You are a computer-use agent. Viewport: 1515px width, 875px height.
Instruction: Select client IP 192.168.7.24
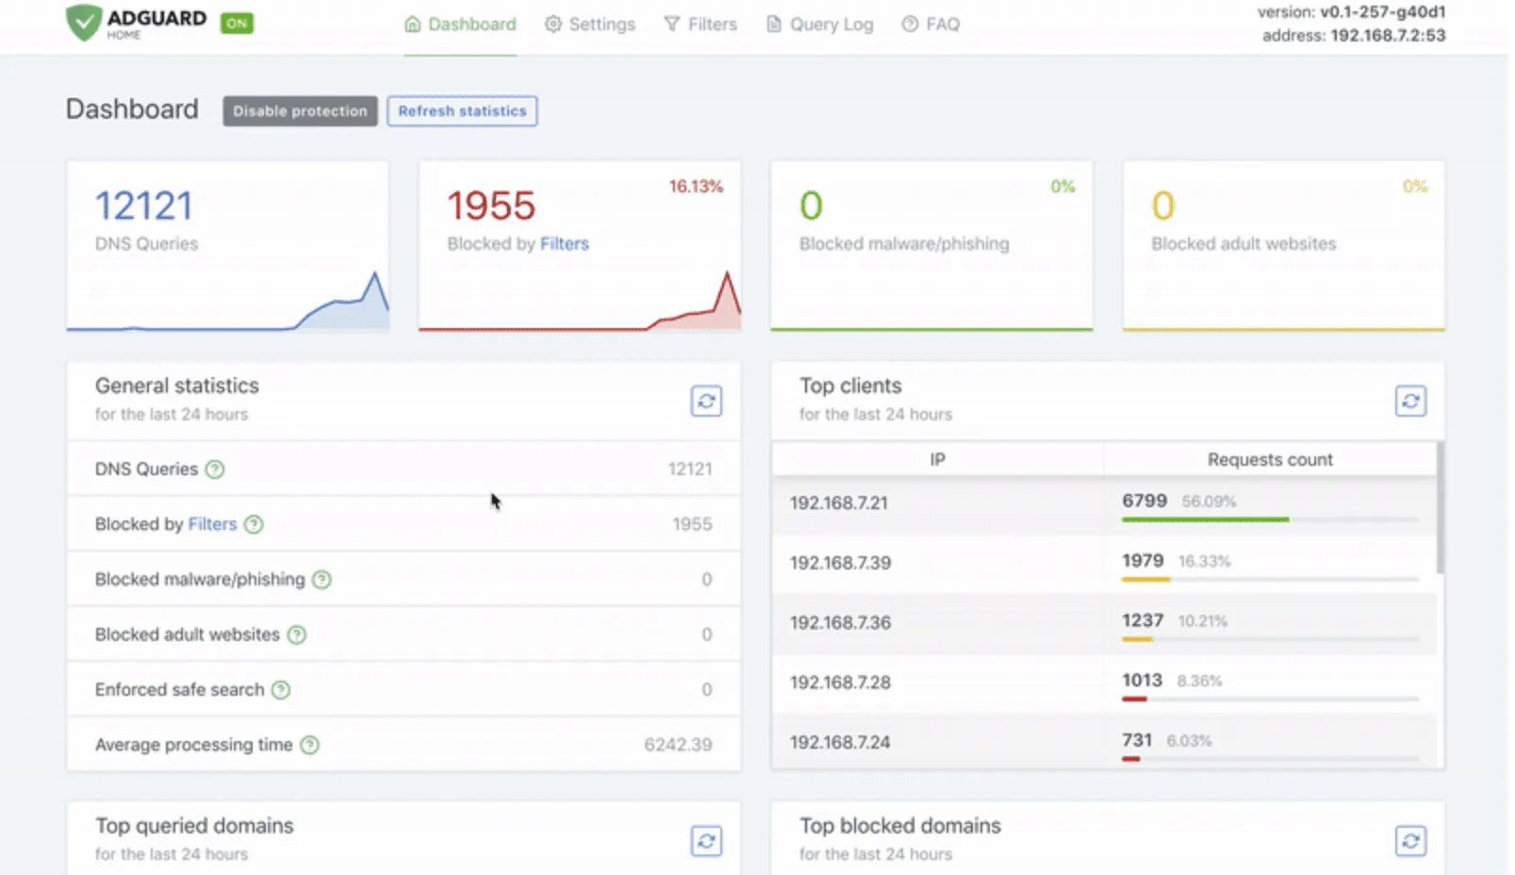(x=840, y=743)
